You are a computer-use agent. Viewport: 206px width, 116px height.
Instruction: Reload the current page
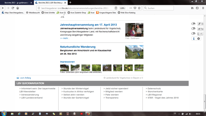[x=13, y=8]
